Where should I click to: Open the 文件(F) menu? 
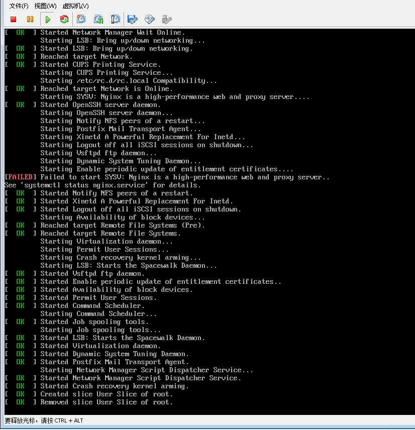point(19,6)
